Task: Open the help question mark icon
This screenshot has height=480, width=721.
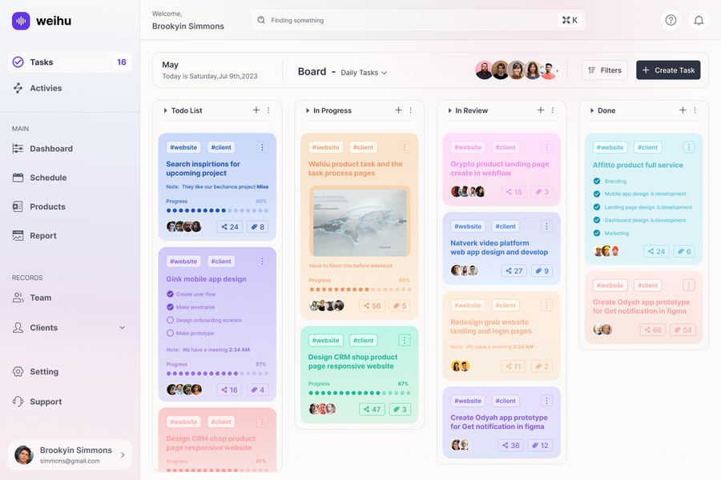Action: coord(671,20)
